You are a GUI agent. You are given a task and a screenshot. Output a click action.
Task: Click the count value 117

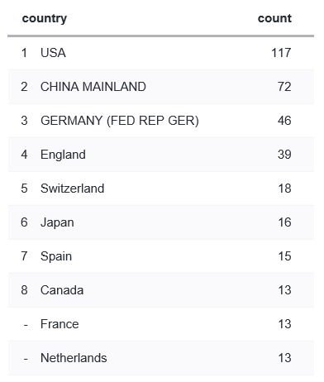(281, 53)
